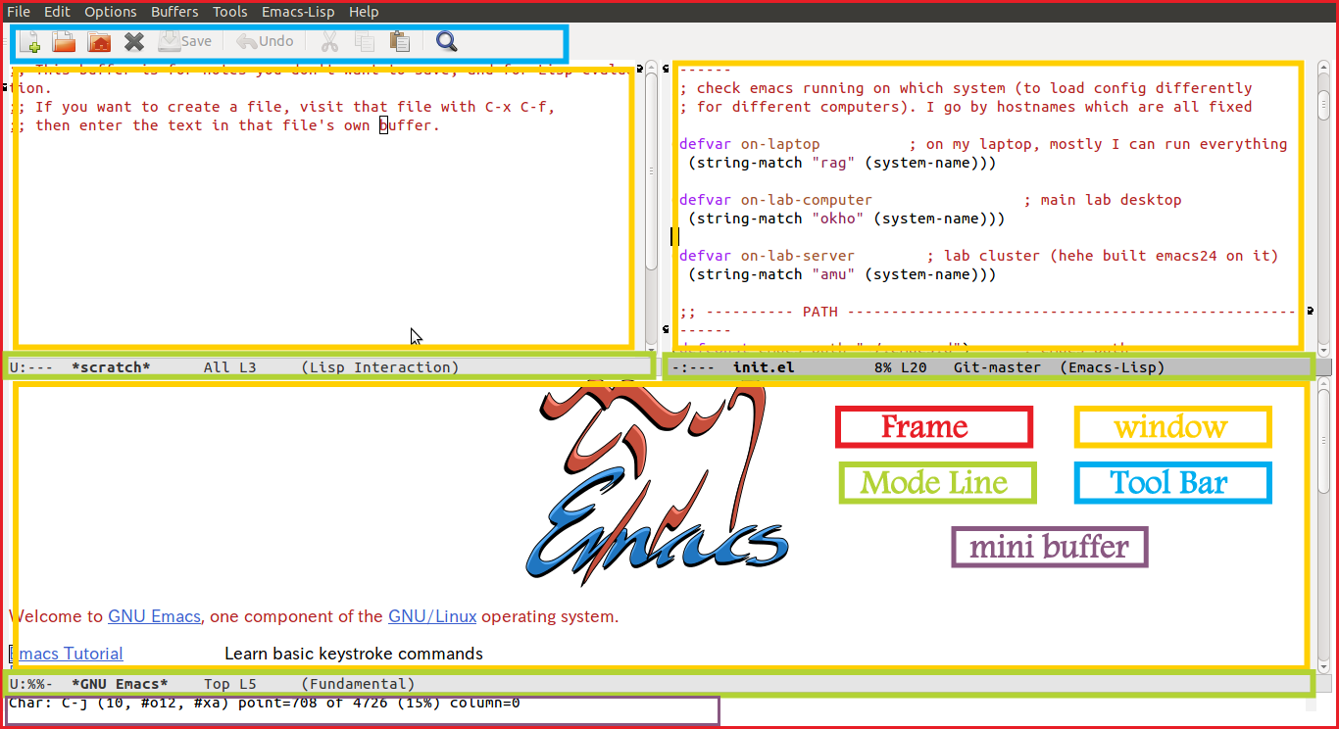Viewport: 1339px width, 729px height.
Task: Open the Options menu
Action: point(110,12)
